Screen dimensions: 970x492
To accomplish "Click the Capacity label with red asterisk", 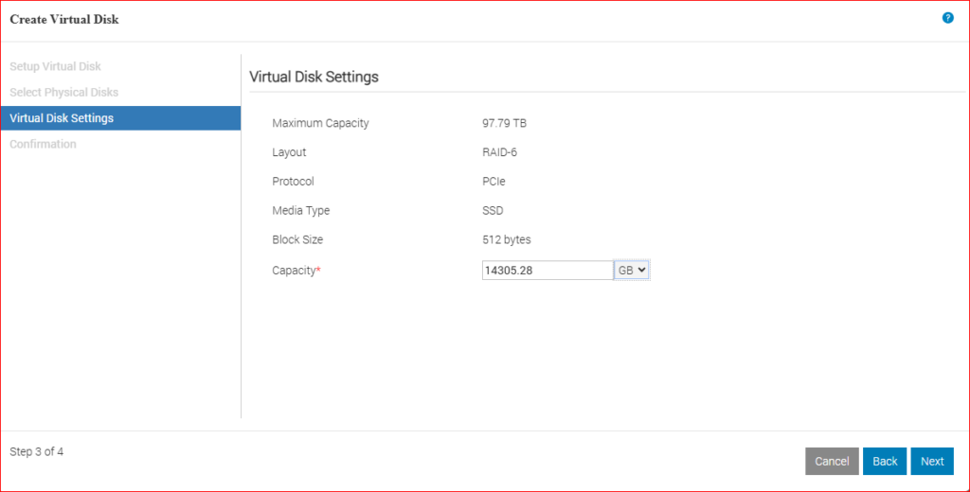I will (x=296, y=271).
